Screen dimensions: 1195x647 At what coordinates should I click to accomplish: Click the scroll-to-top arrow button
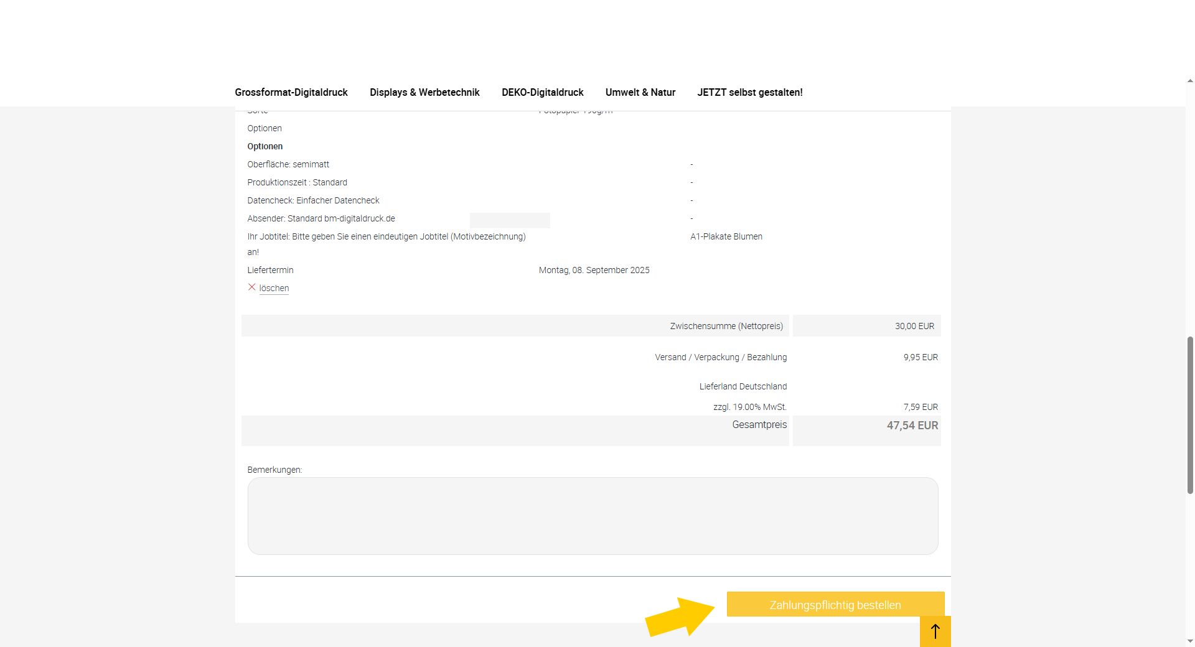tap(935, 631)
